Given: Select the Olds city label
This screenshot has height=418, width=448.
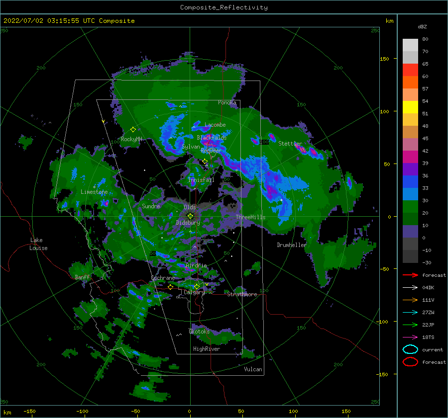Looking at the screenshot, I should (190, 207).
